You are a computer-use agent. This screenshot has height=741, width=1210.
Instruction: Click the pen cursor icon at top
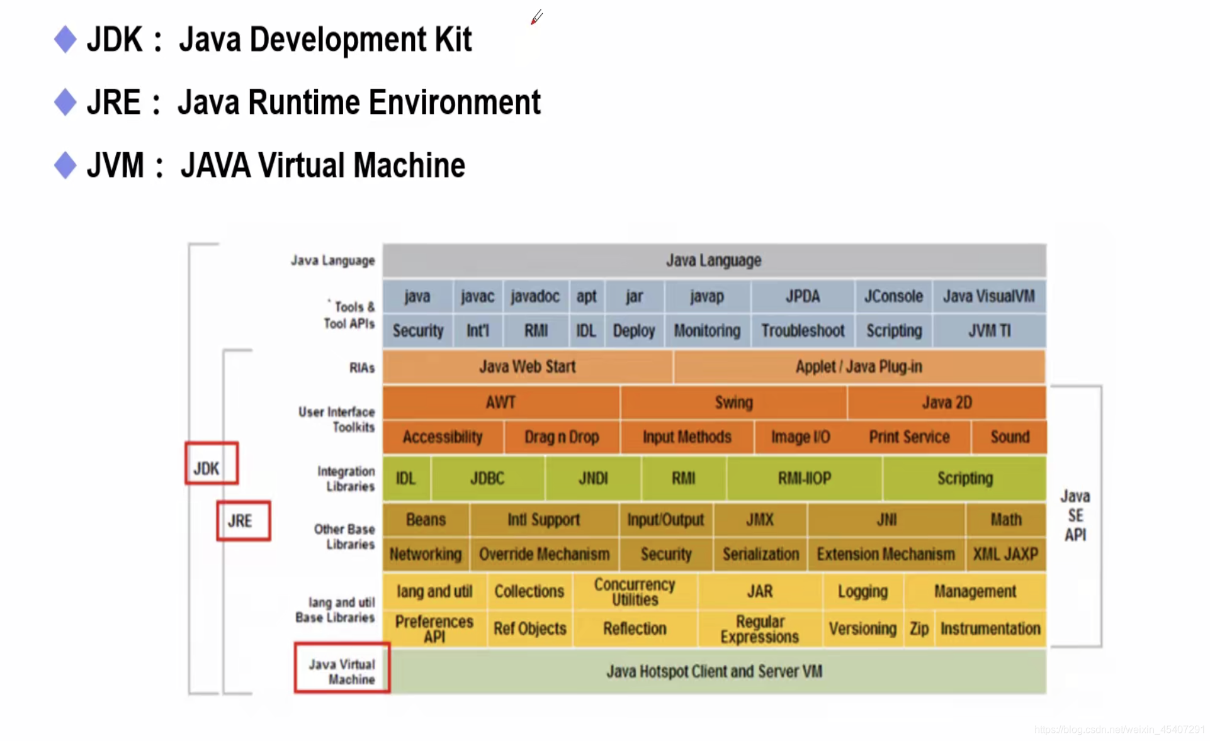[536, 17]
